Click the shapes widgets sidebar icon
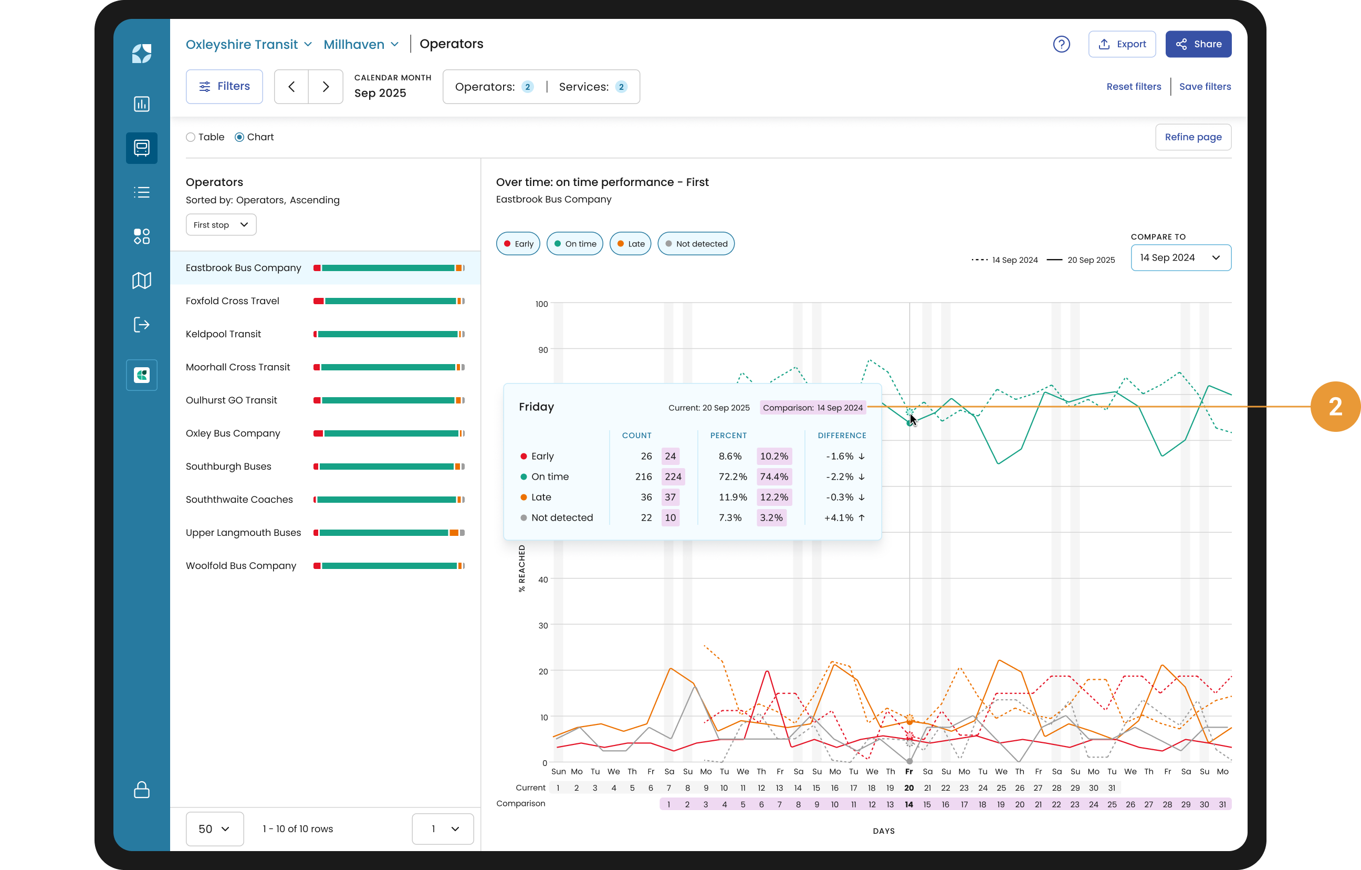This screenshot has width=1361, height=870. pyautogui.click(x=141, y=236)
